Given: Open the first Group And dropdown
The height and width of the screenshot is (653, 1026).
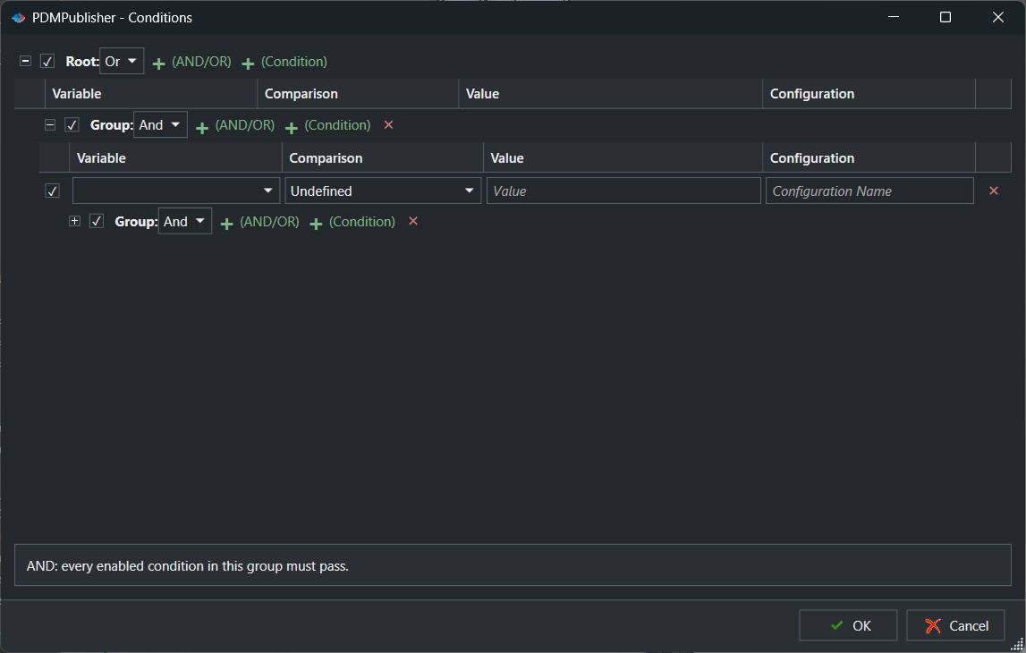Looking at the screenshot, I should click(x=160, y=125).
